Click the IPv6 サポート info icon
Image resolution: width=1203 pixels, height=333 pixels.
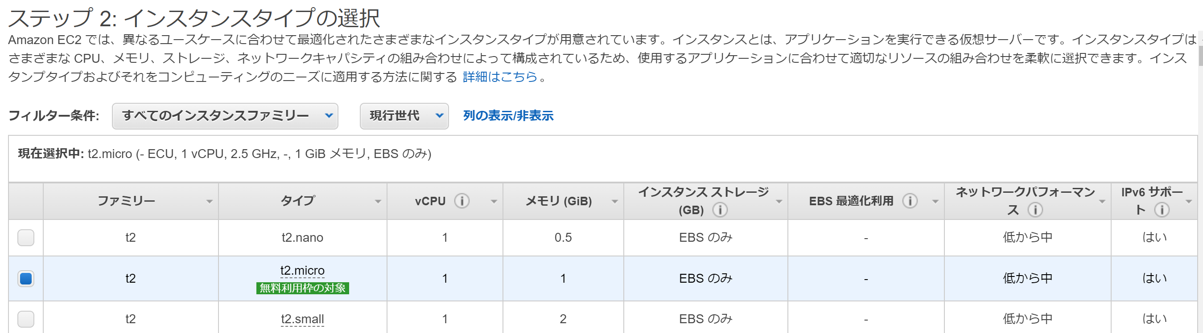pyautogui.click(x=1162, y=210)
